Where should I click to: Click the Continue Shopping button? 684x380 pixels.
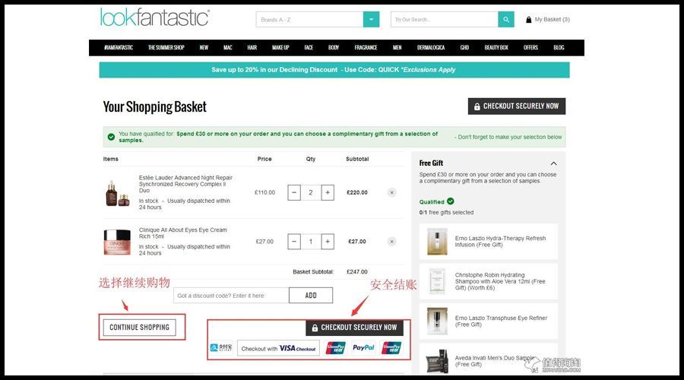tap(140, 328)
